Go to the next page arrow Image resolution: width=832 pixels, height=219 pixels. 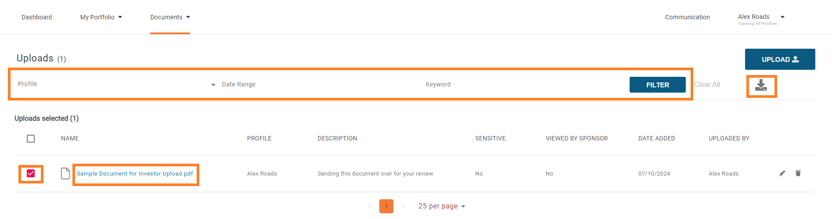tap(403, 206)
